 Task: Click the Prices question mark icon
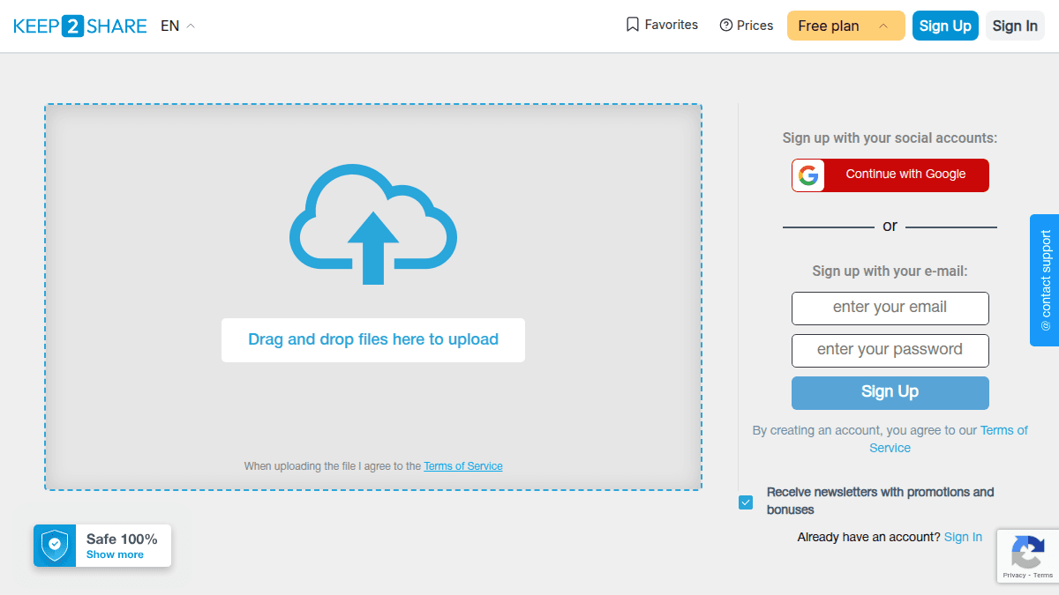[726, 26]
